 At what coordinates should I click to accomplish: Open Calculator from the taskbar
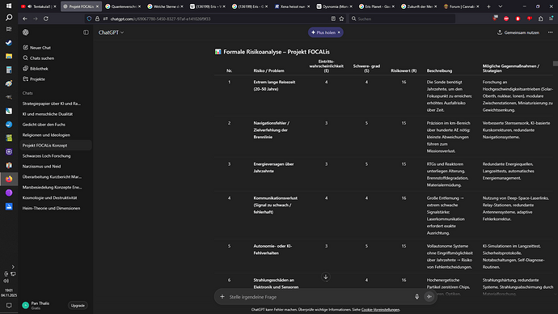9,70
